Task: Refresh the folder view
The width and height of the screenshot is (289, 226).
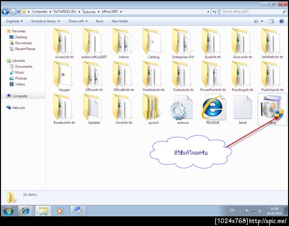Action: point(214,12)
